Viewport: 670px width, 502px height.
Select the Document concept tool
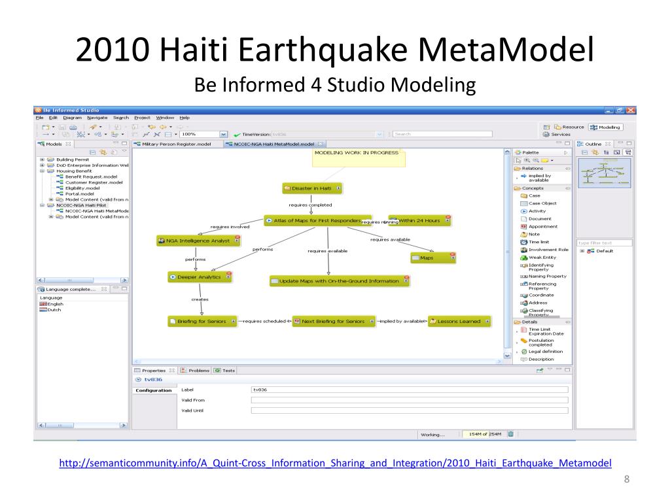coord(536,218)
